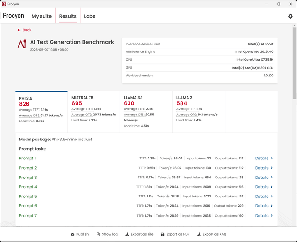297x242 pixels.
Task: Select the MISTRAL 7B score card
Action: pos(94,112)
